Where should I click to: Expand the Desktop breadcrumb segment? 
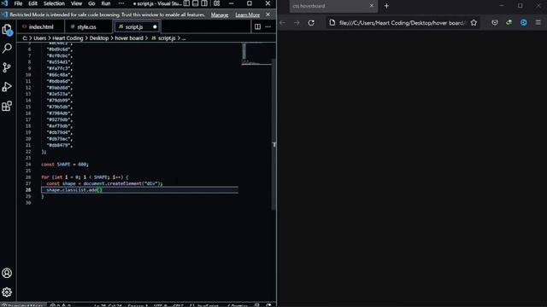point(99,38)
